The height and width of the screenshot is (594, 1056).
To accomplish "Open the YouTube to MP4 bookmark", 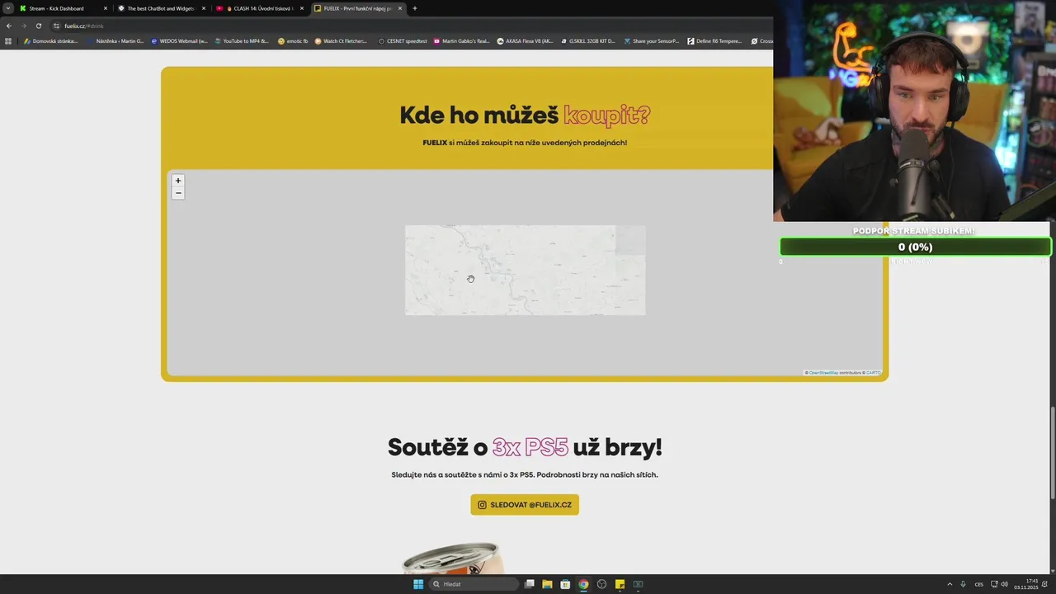I will coord(242,40).
